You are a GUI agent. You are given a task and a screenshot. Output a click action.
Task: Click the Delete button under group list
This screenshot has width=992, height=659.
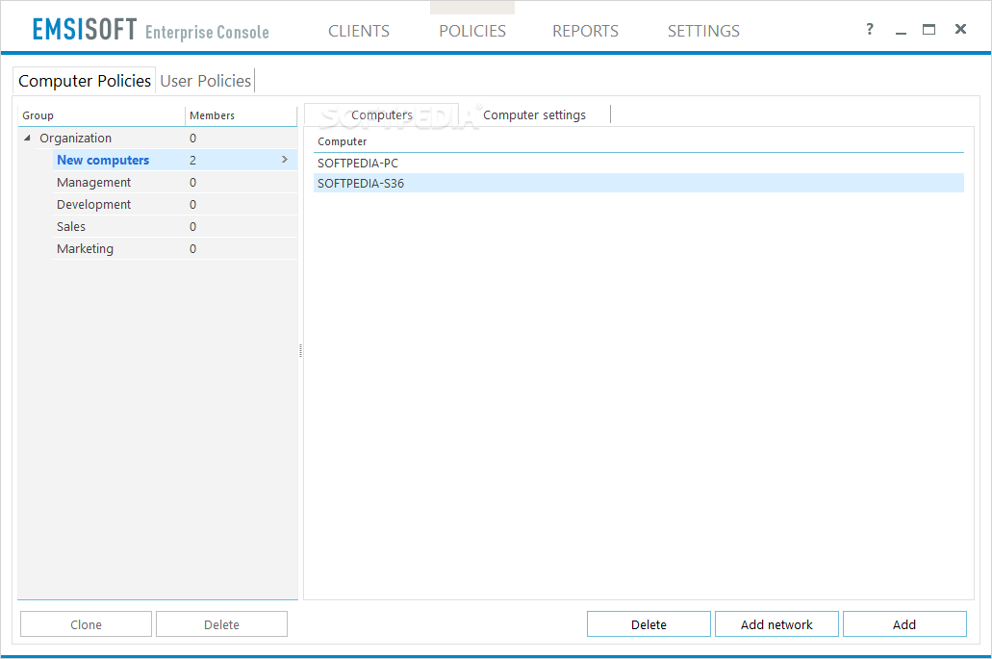coord(221,624)
